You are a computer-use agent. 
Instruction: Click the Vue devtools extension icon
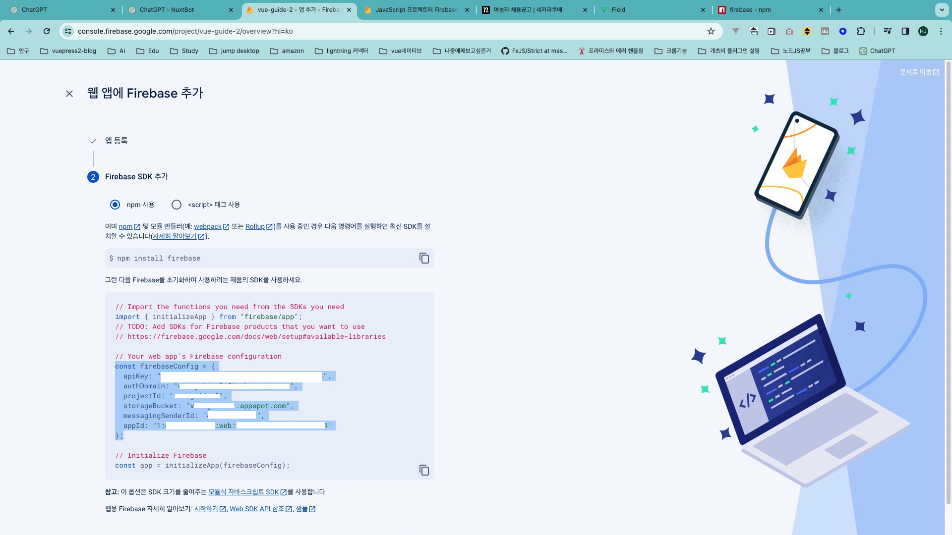click(x=736, y=31)
